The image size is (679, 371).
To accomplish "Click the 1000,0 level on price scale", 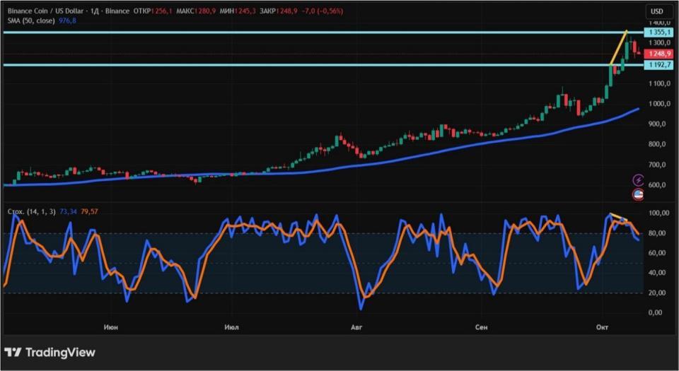I will [660, 104].
